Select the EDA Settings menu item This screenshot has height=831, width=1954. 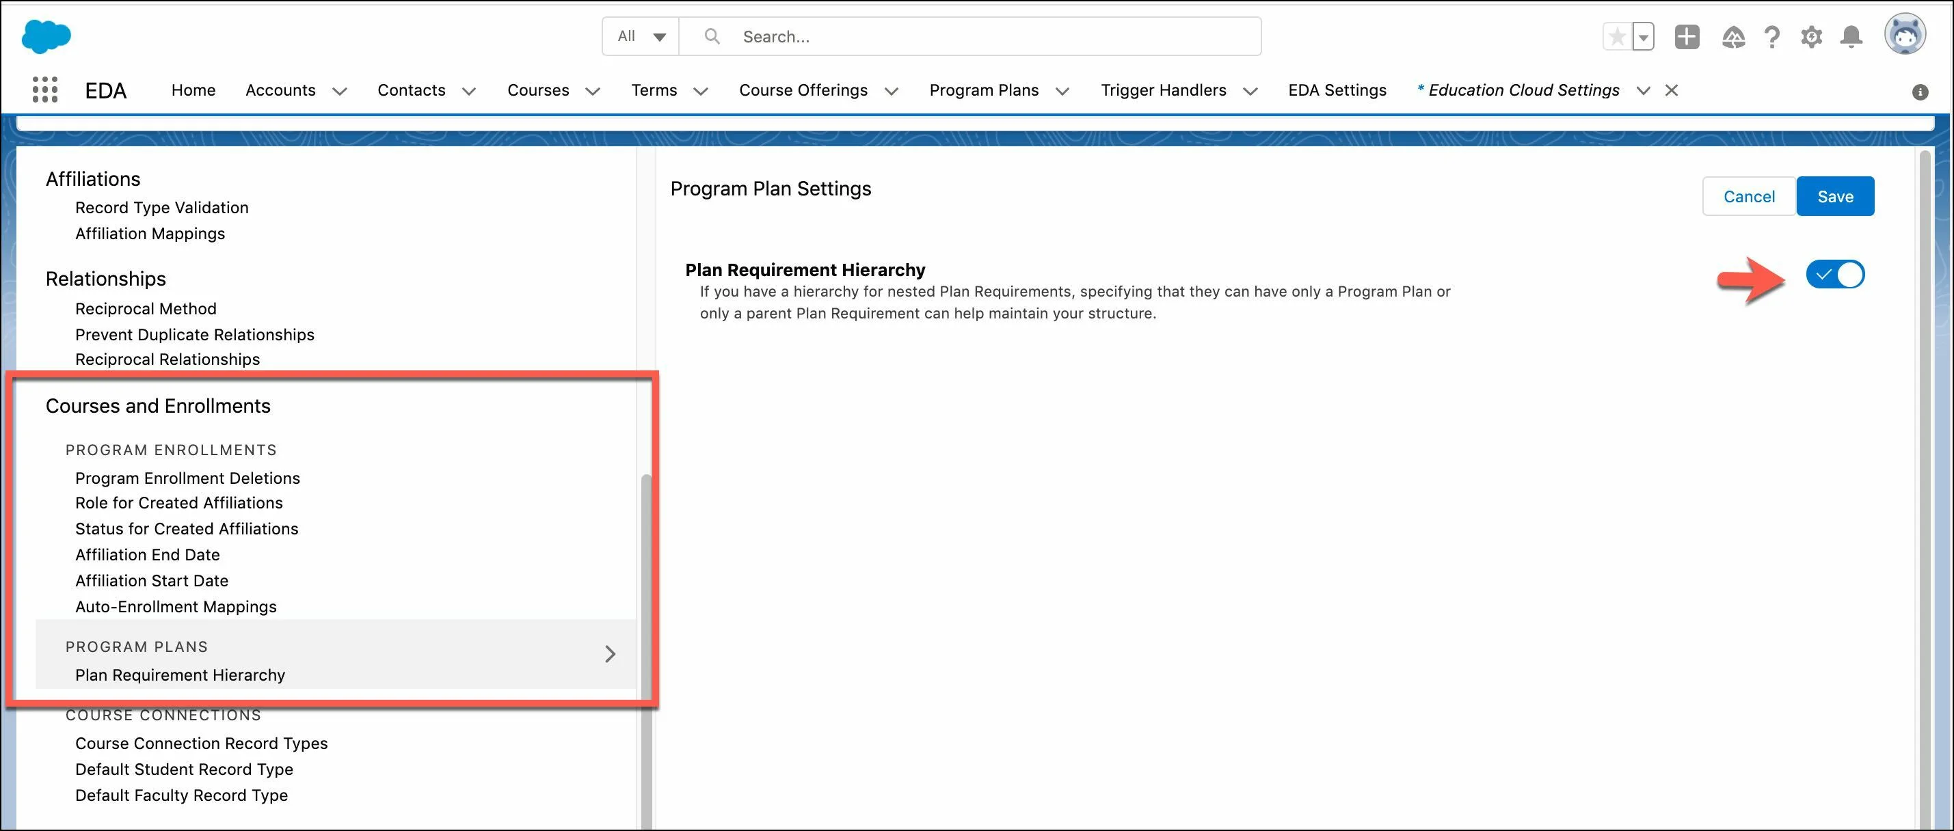[1337, 90]
